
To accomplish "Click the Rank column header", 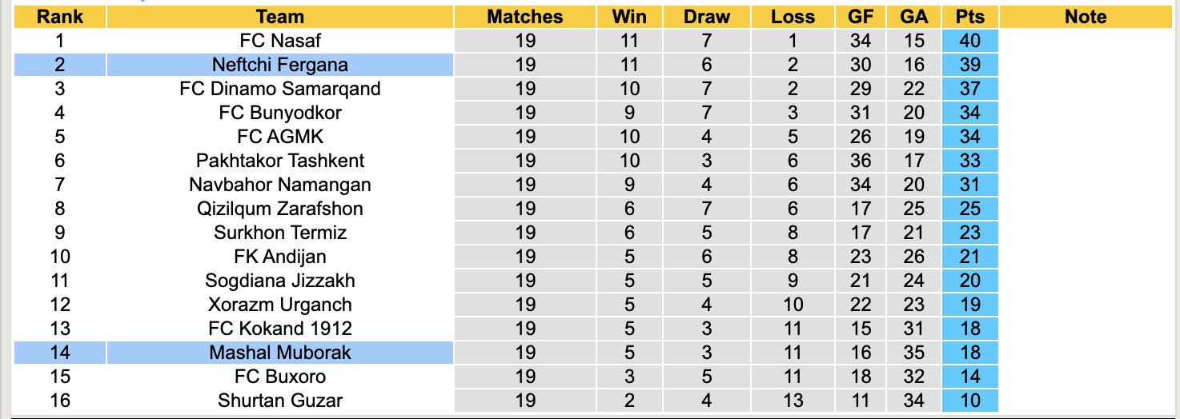I will click(60, 17).
